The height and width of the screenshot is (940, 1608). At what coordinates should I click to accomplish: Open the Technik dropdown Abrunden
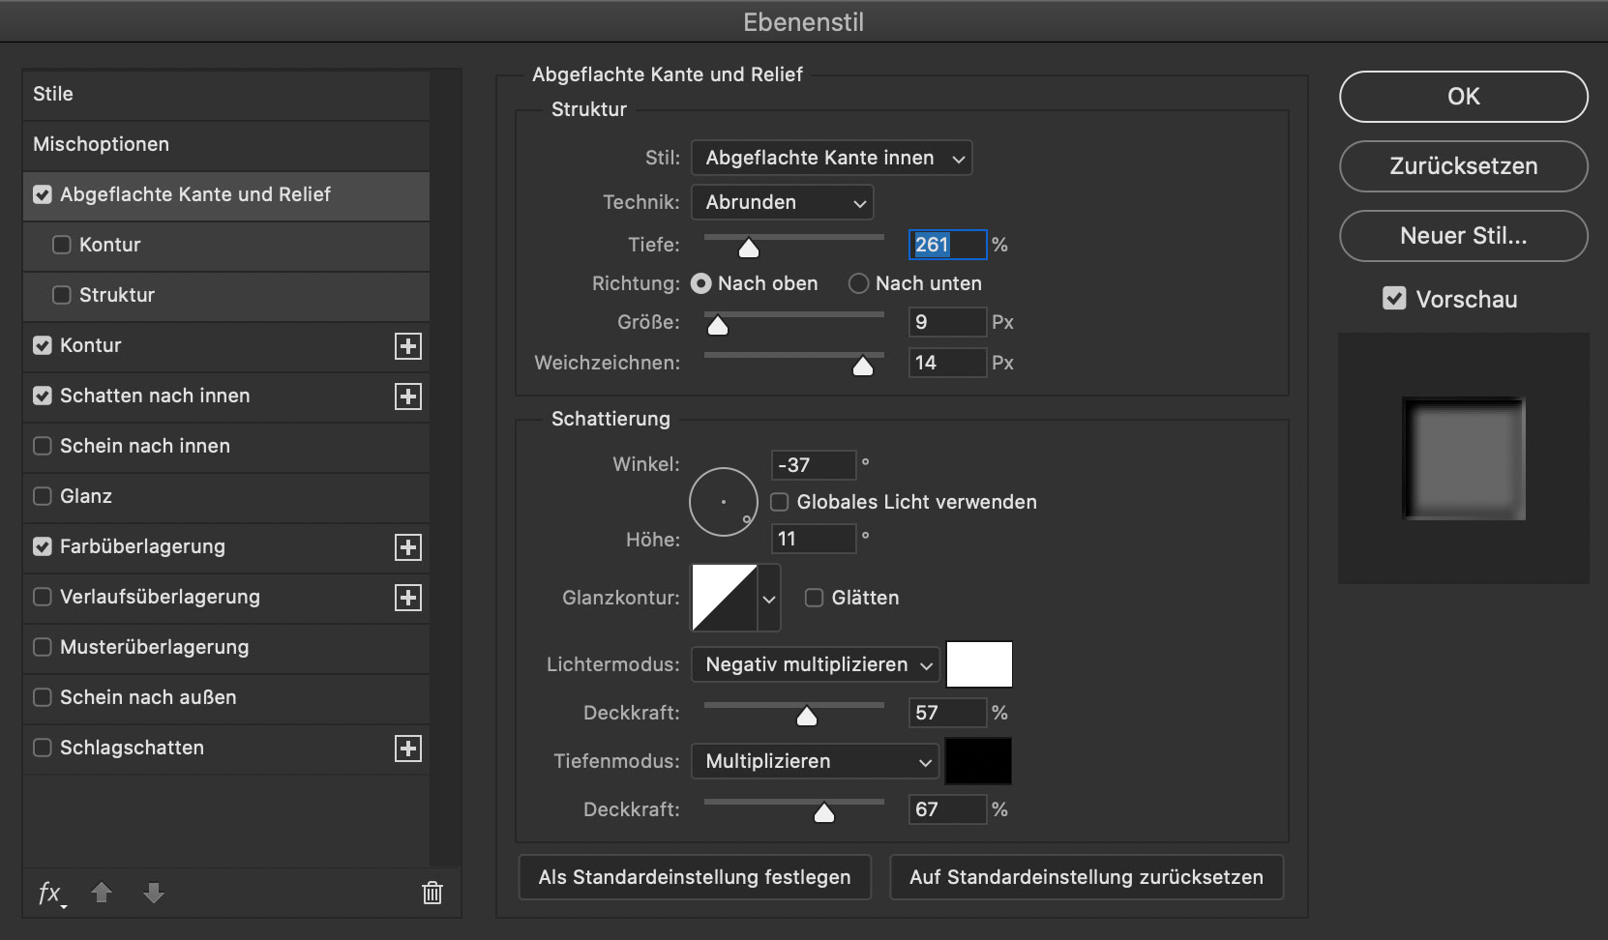click(782, 202)
